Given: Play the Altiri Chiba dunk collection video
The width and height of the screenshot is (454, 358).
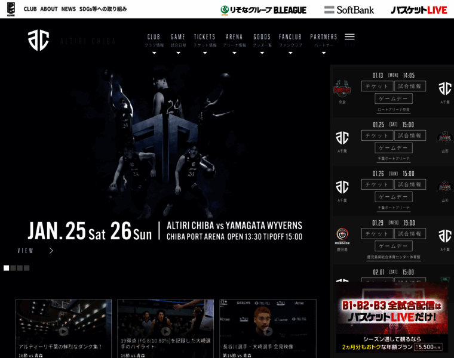Looking at the screenshot, I should 63,331.
